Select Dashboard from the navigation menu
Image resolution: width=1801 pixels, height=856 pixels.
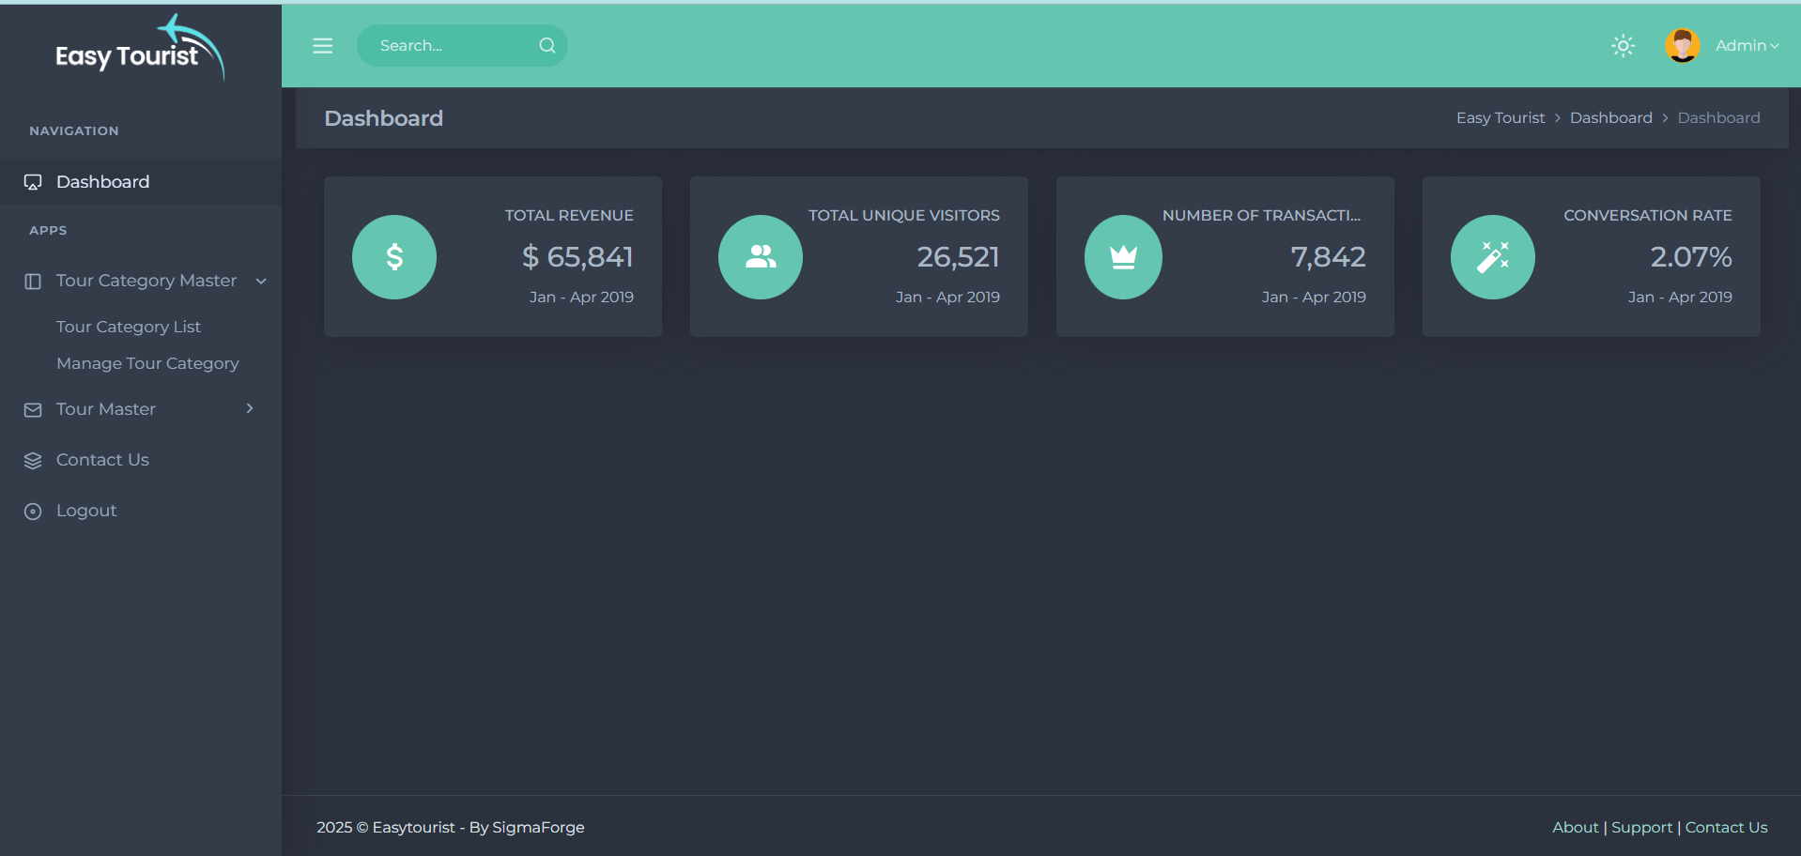(102, 181)
